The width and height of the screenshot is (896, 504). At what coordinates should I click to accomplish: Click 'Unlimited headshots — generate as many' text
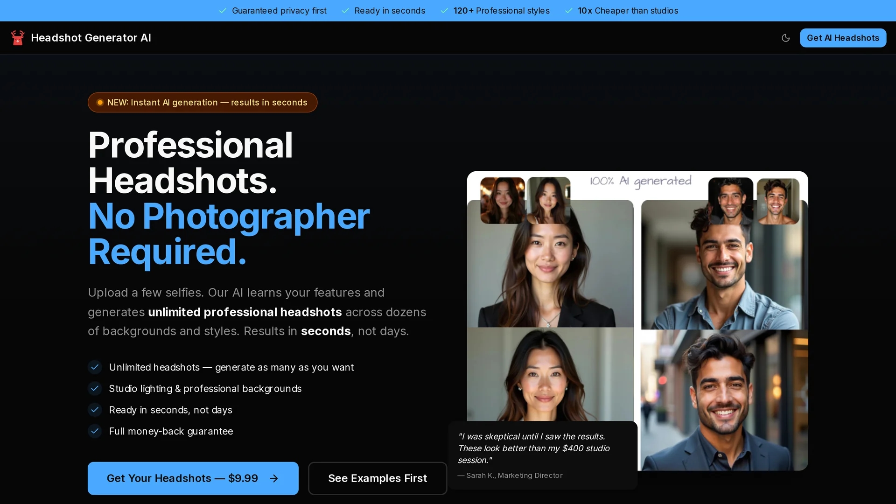pos(231,367)
